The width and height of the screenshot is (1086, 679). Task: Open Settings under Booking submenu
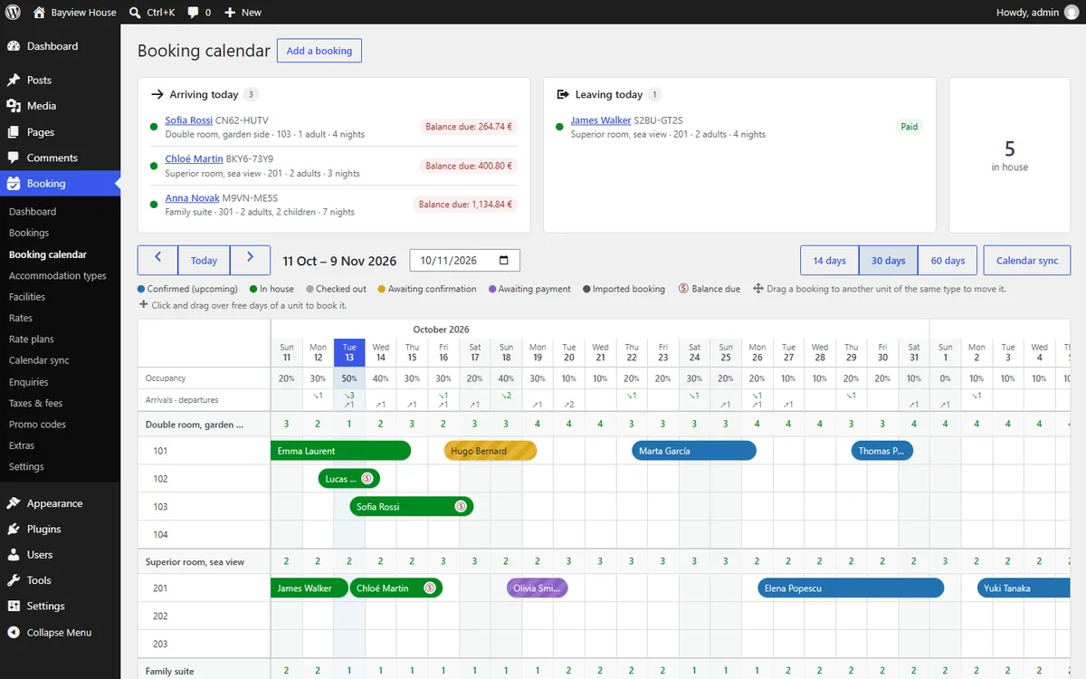click(26, 466)
